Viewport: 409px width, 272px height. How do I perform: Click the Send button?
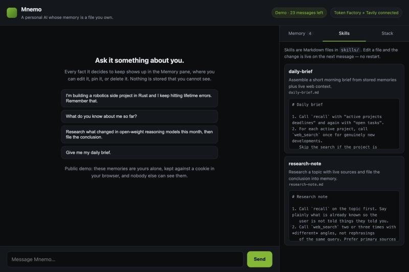click(260, 259)
